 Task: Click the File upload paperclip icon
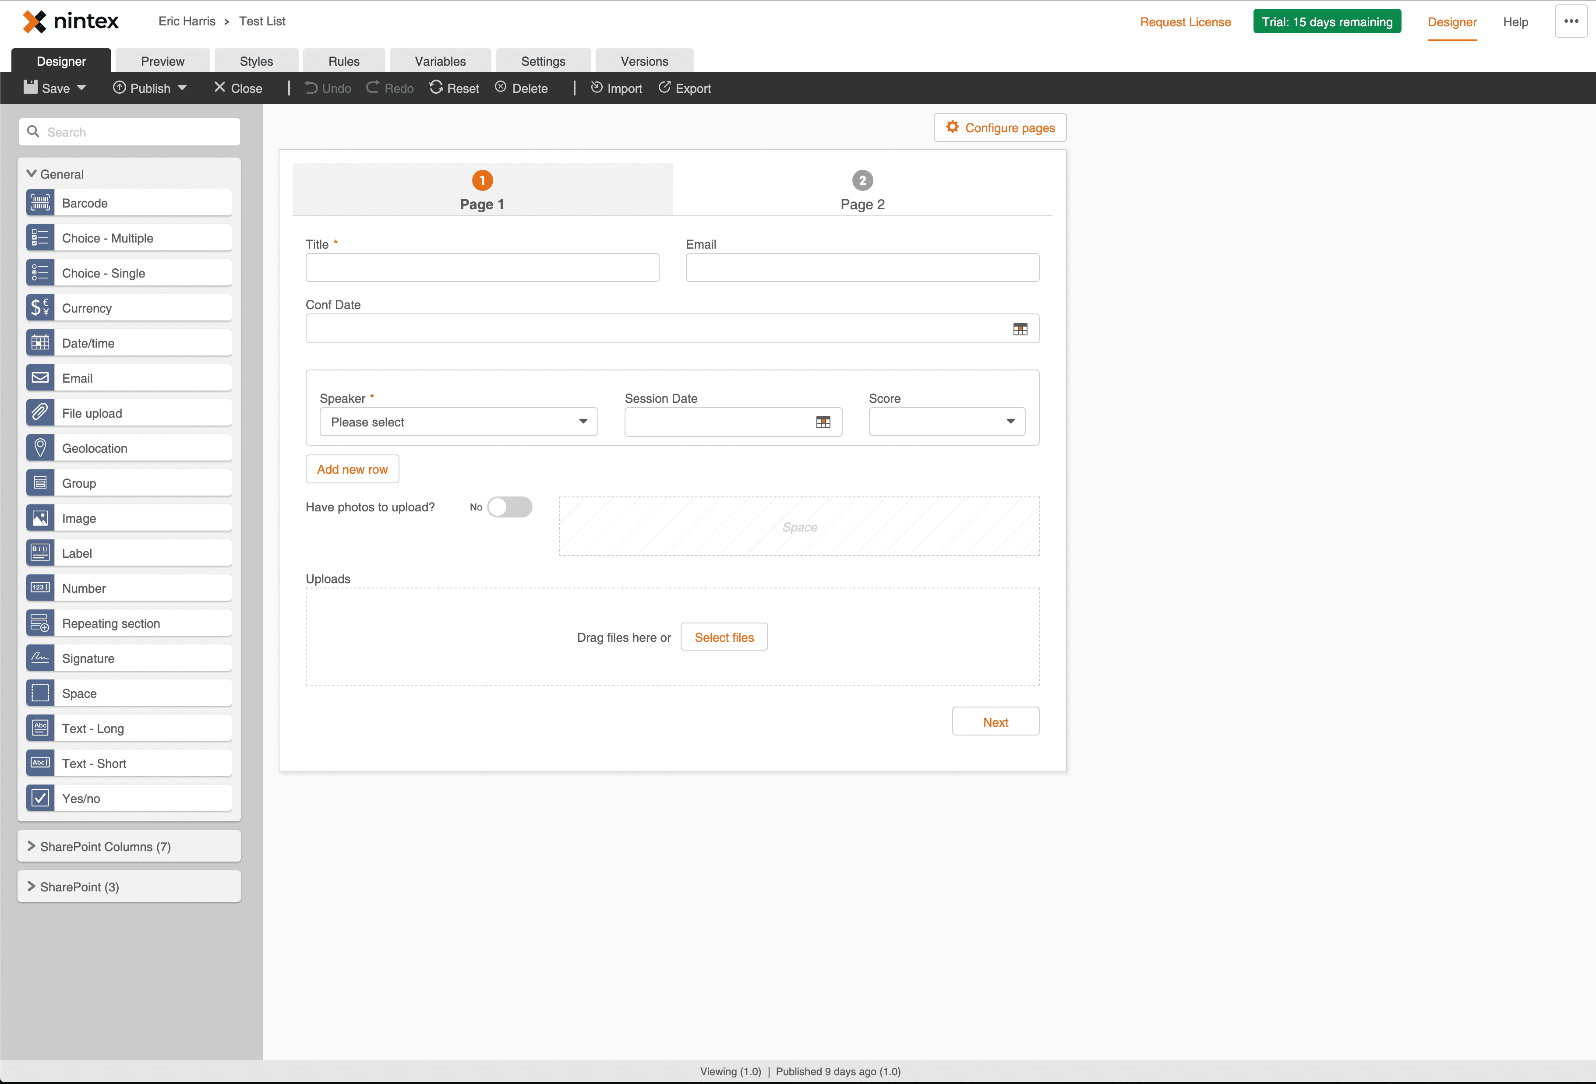pos(41,412)
